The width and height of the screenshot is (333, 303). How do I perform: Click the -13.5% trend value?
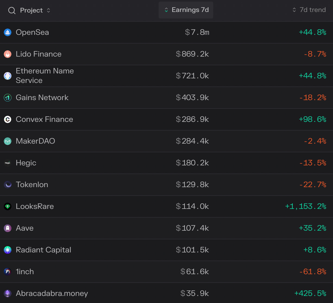tap(312, 163)
